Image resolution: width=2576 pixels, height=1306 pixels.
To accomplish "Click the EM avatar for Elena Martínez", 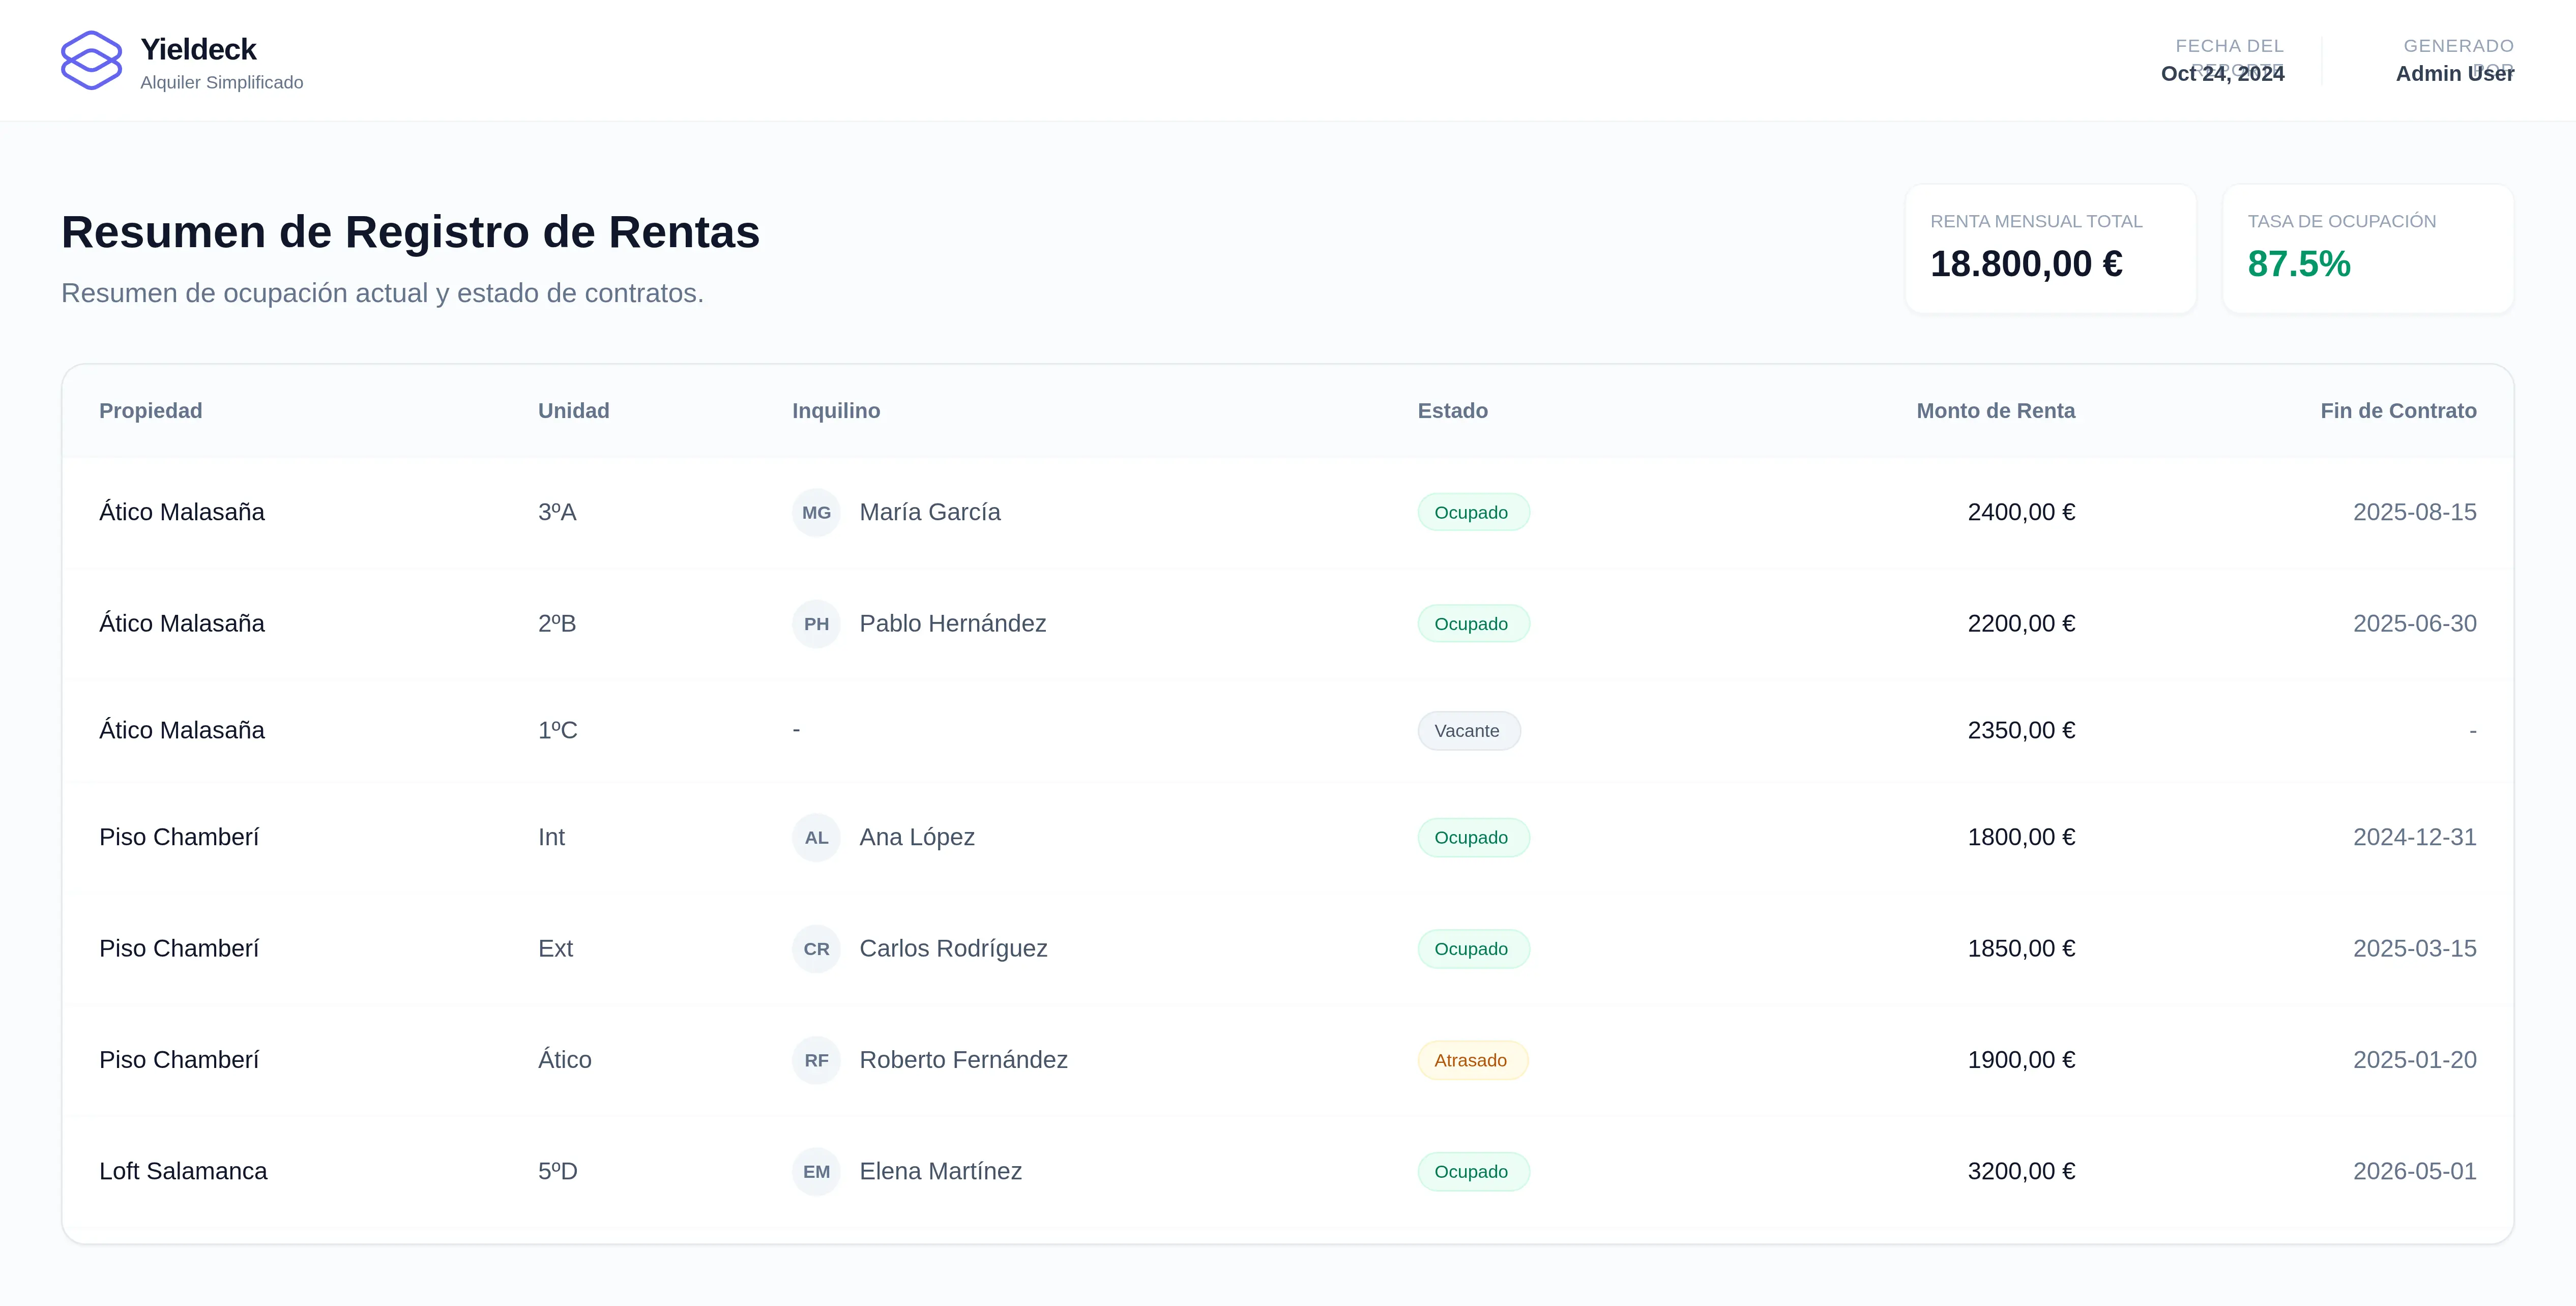I will click(816, 1171).
